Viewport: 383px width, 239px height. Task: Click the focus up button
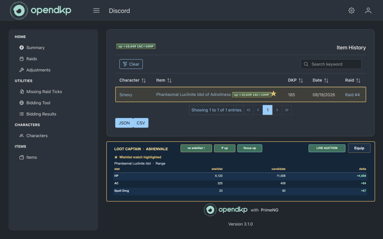(250, 148)
